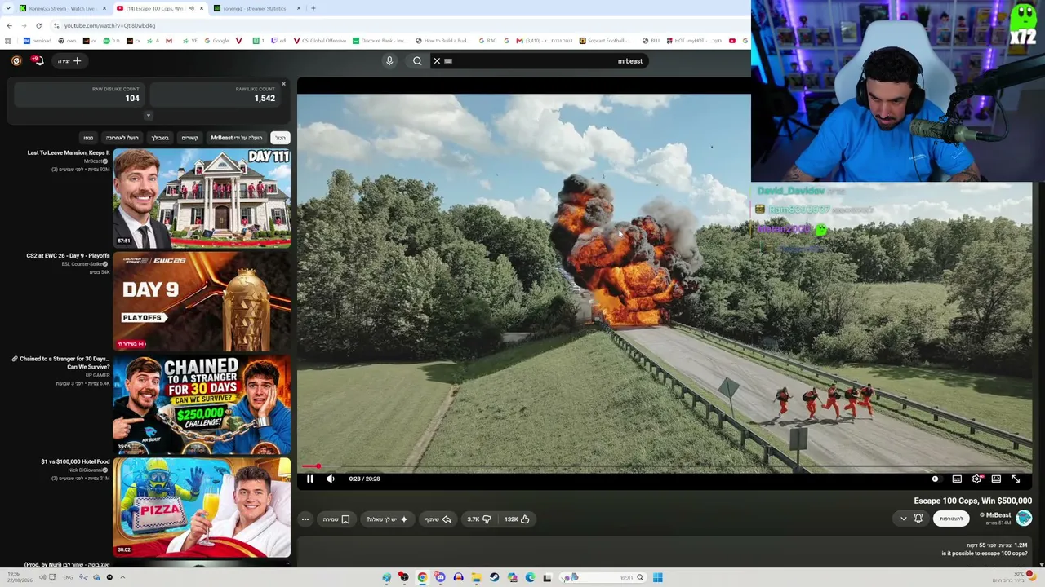1045x587 pixels.
Task: Open Microsoft Edge from the taskbar
Action: pyautogui.click(x=530, y=577)
